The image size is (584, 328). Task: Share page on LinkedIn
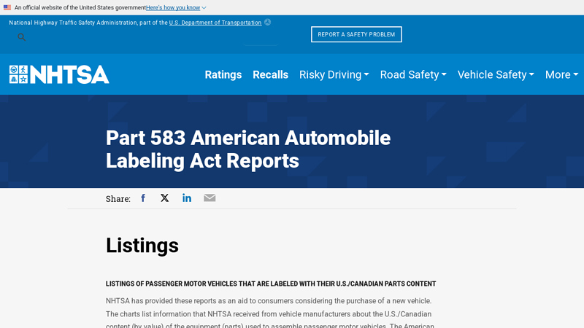[x=187, y=198]
